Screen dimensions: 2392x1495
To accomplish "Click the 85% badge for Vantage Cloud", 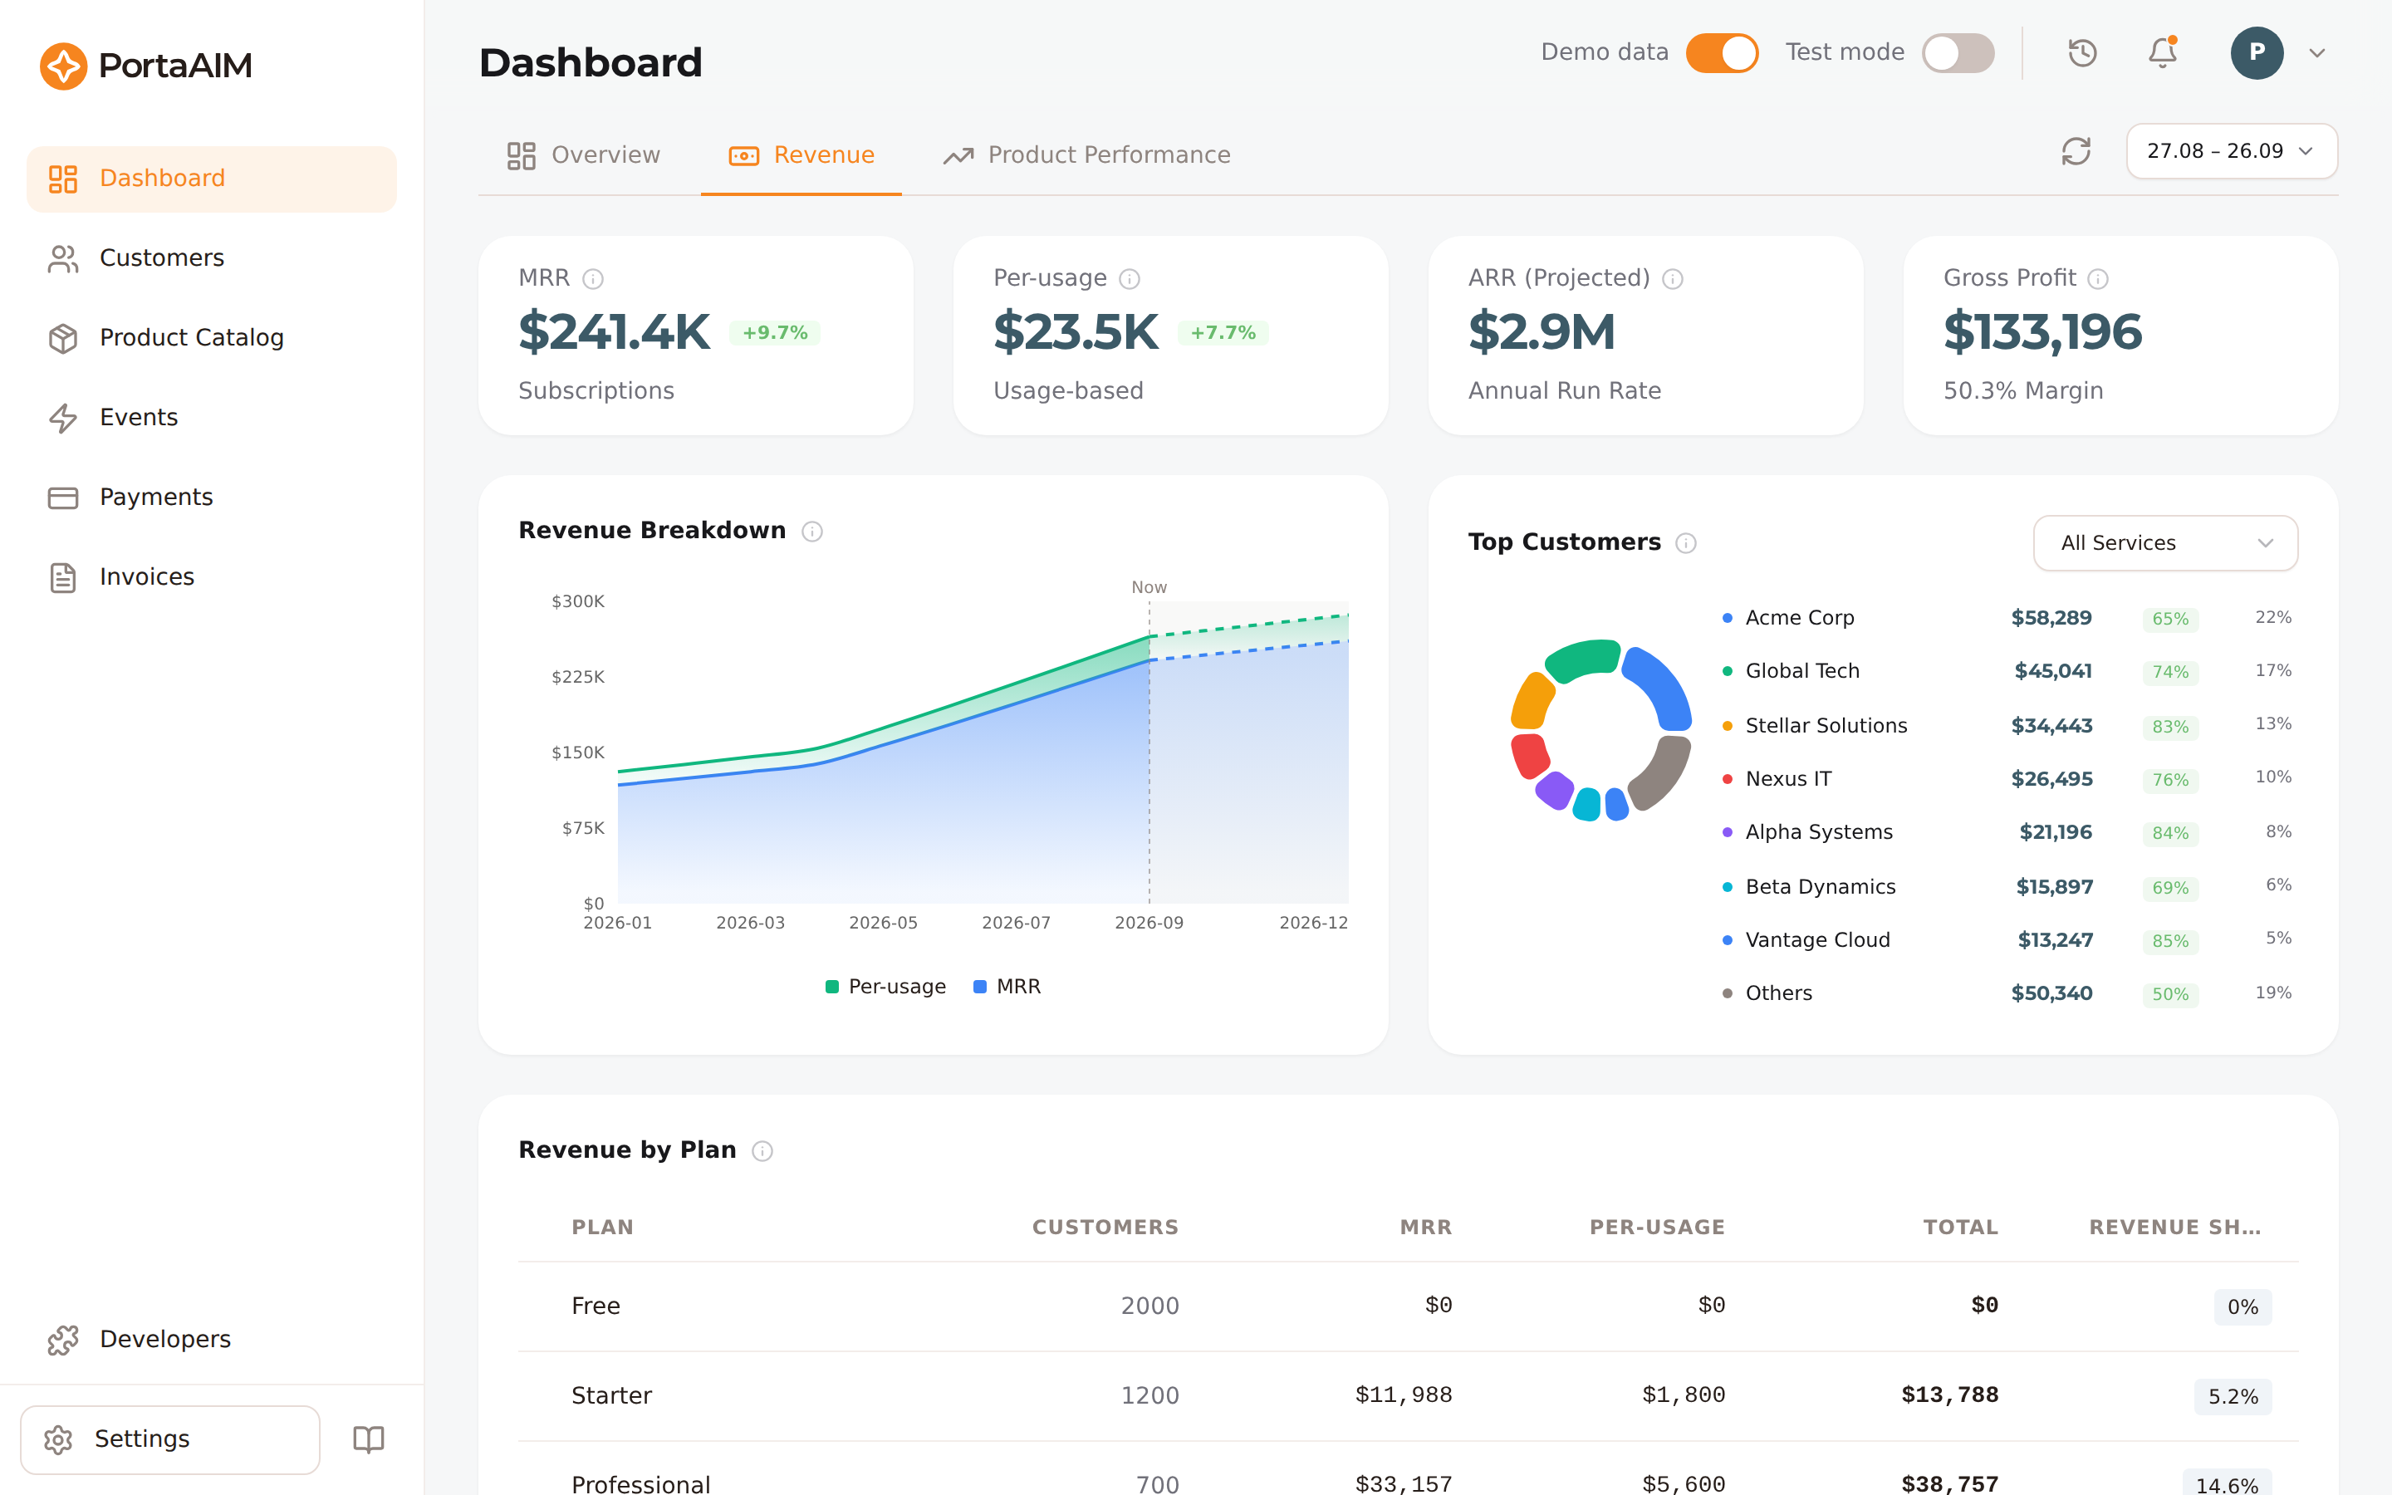I will 2169,941.
